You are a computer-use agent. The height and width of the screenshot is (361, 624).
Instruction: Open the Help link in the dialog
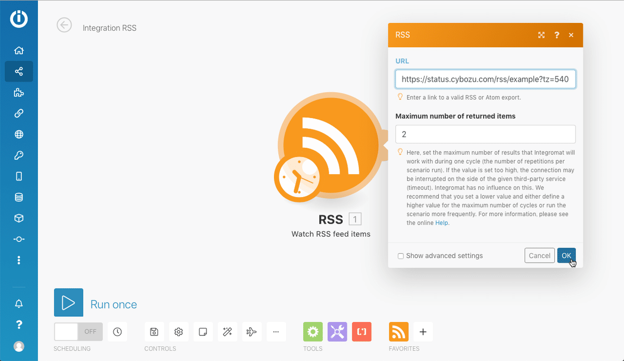(x=441, y=223)
